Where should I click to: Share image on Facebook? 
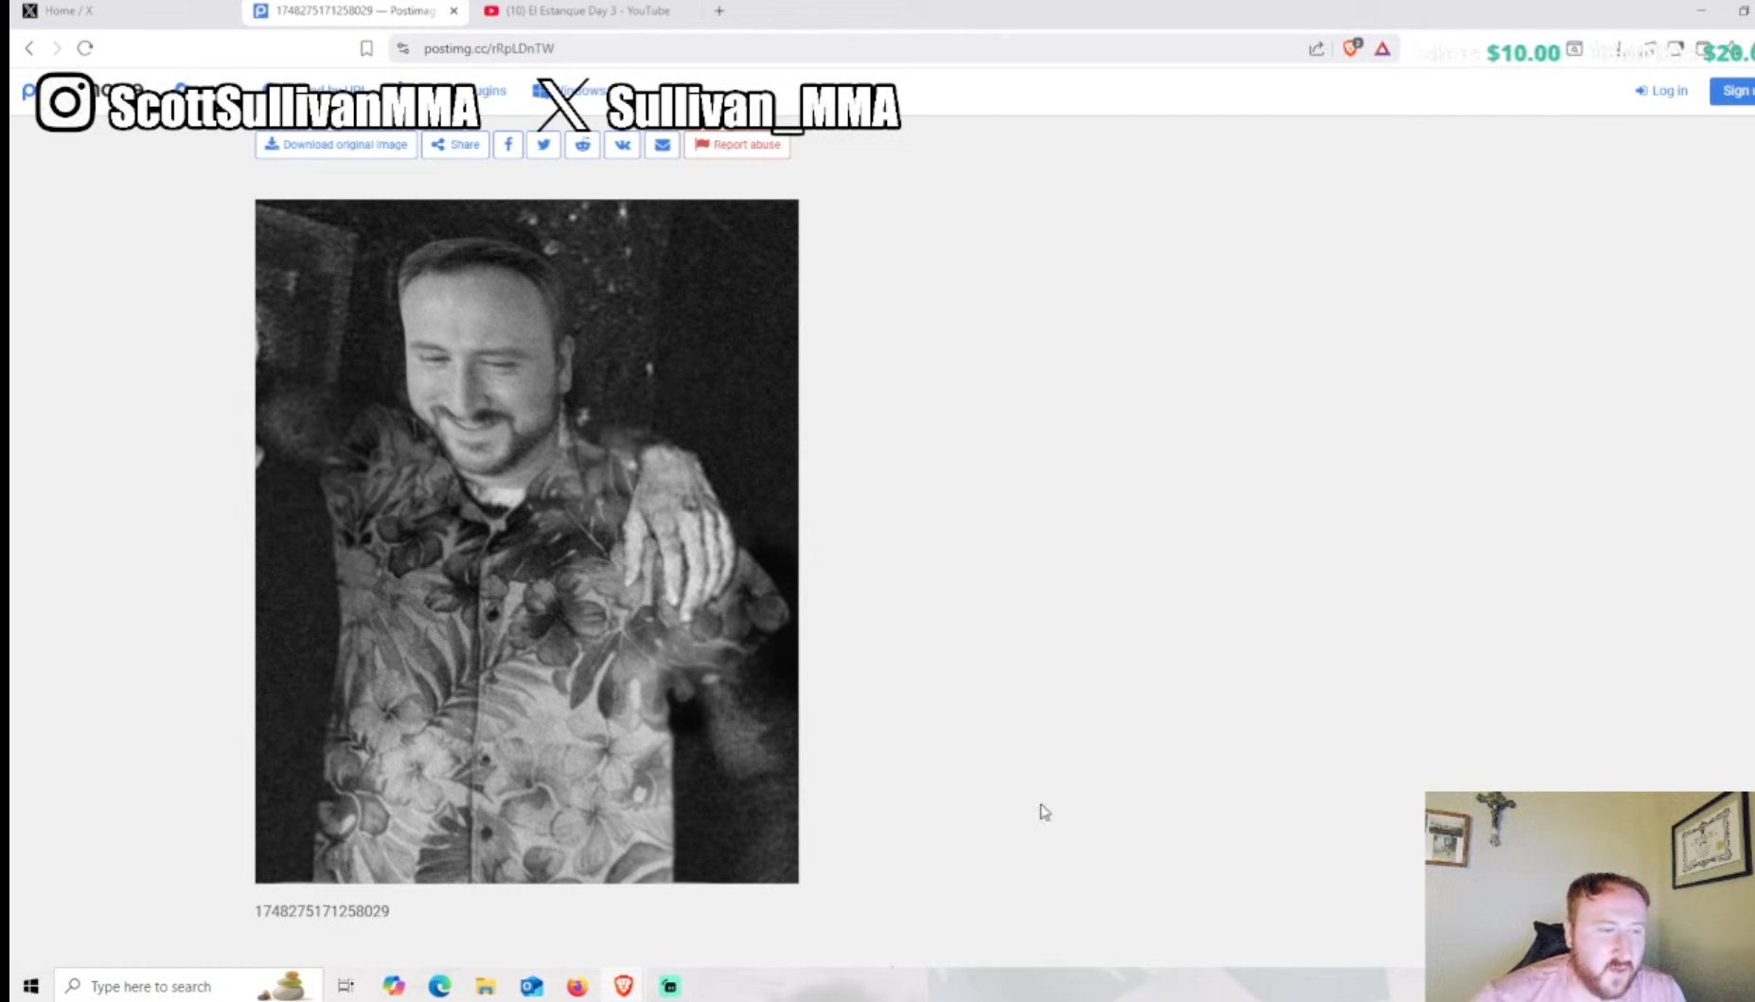[x=508, y=145]
